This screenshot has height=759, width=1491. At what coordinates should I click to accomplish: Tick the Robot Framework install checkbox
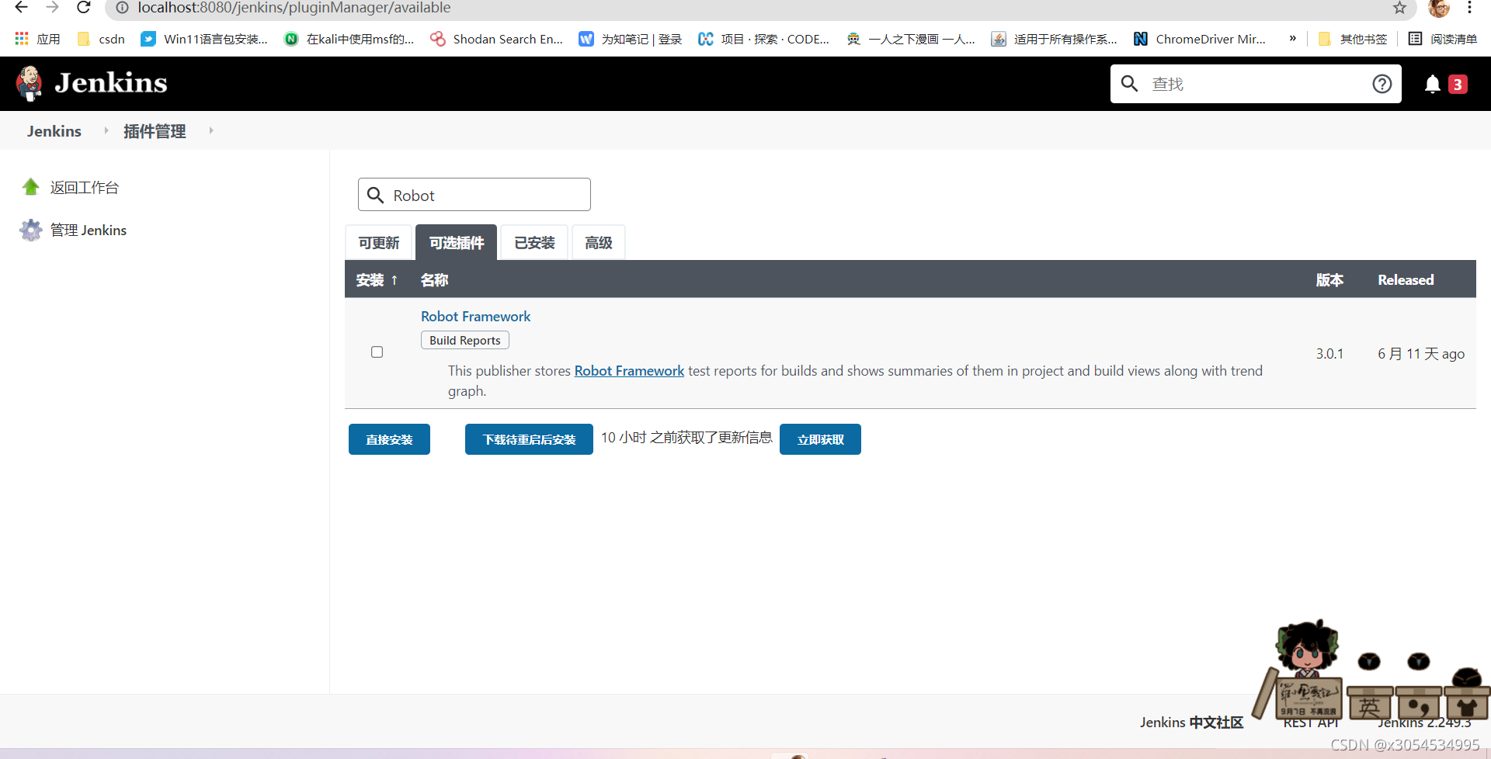377,352
